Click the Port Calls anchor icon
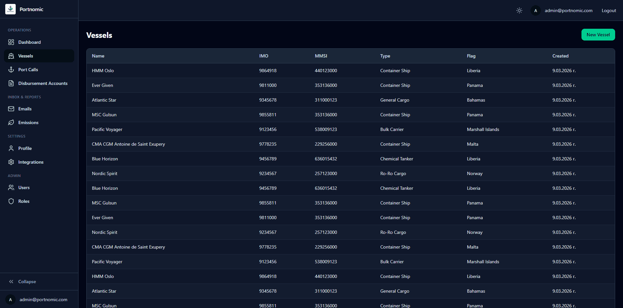Image resolution: width=623 pixels, height=308 pixels. tap(11, 70)
